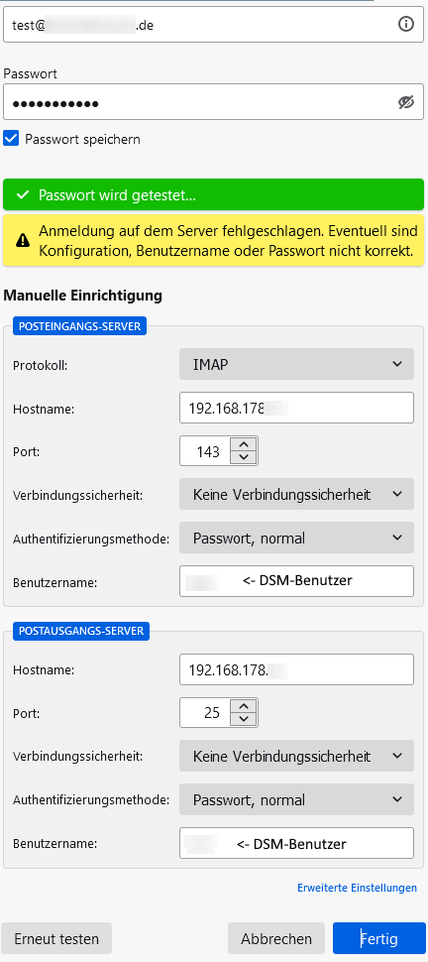Open incoming Authentifizierungsmethode dropdown
The image size is (428, 962).
click(297, 539)
